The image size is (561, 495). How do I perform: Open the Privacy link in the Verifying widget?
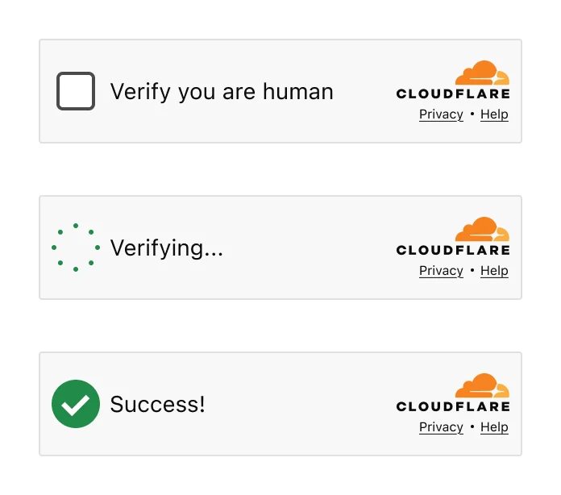(x=441, y=271)
